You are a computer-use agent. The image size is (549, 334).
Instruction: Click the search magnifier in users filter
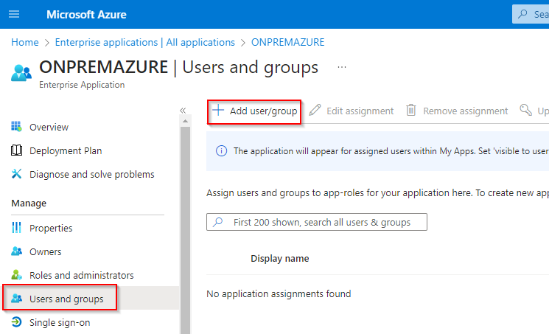(218, 221)
